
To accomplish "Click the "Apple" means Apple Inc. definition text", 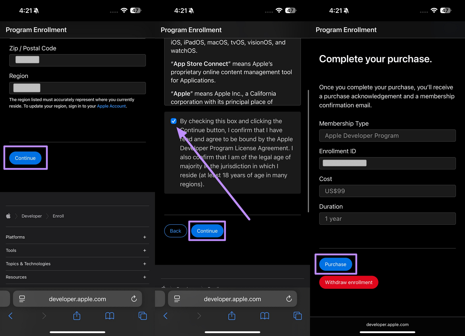I will tap(224, 98).
